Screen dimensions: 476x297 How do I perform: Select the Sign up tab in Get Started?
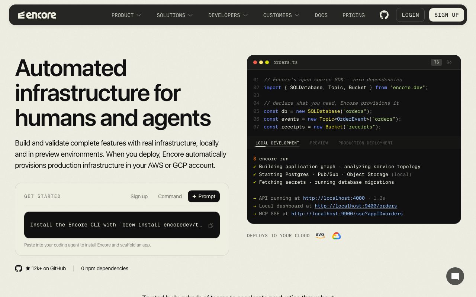coord(139,196)
